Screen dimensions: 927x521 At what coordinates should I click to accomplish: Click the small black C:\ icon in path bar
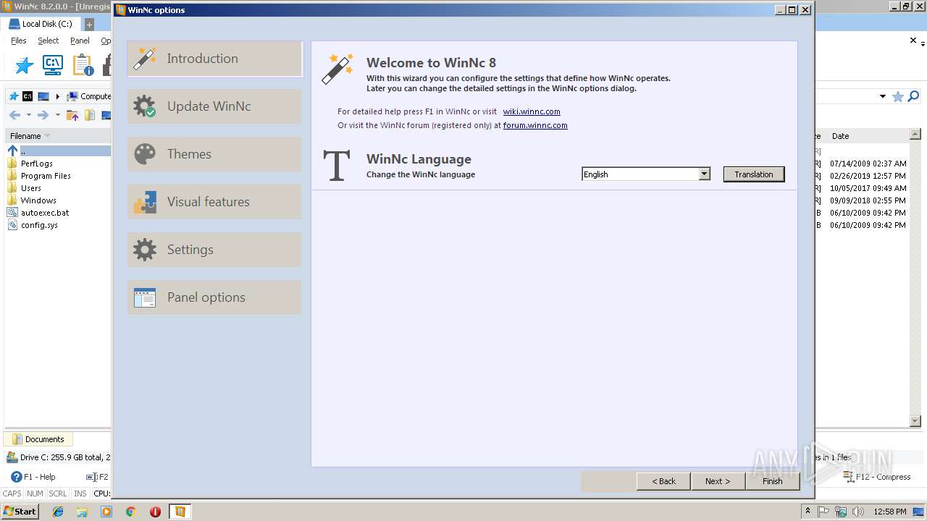(28, 96)
